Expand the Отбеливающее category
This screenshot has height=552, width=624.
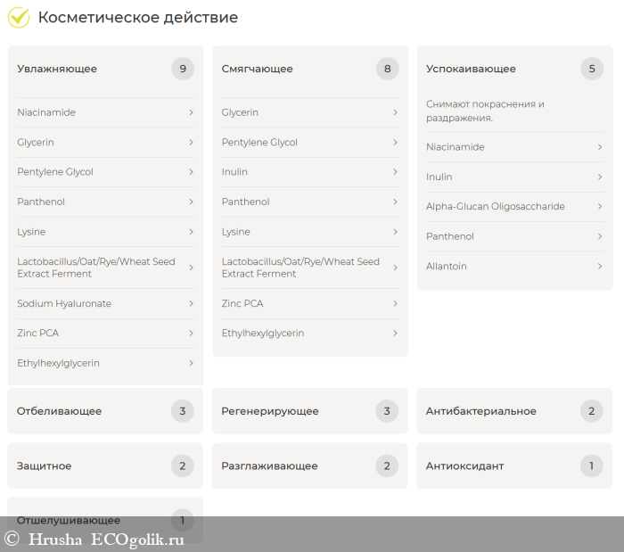tap(105, 411)
